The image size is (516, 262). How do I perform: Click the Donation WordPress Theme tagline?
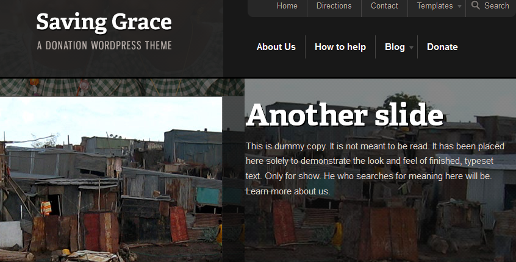tap(104, 45)
